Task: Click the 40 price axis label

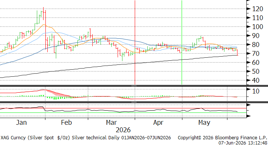Action: [x=256, y=80]
